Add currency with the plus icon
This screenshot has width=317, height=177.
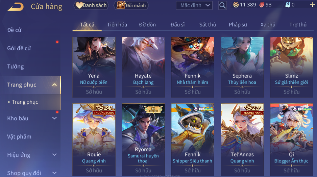click(312, 5)
